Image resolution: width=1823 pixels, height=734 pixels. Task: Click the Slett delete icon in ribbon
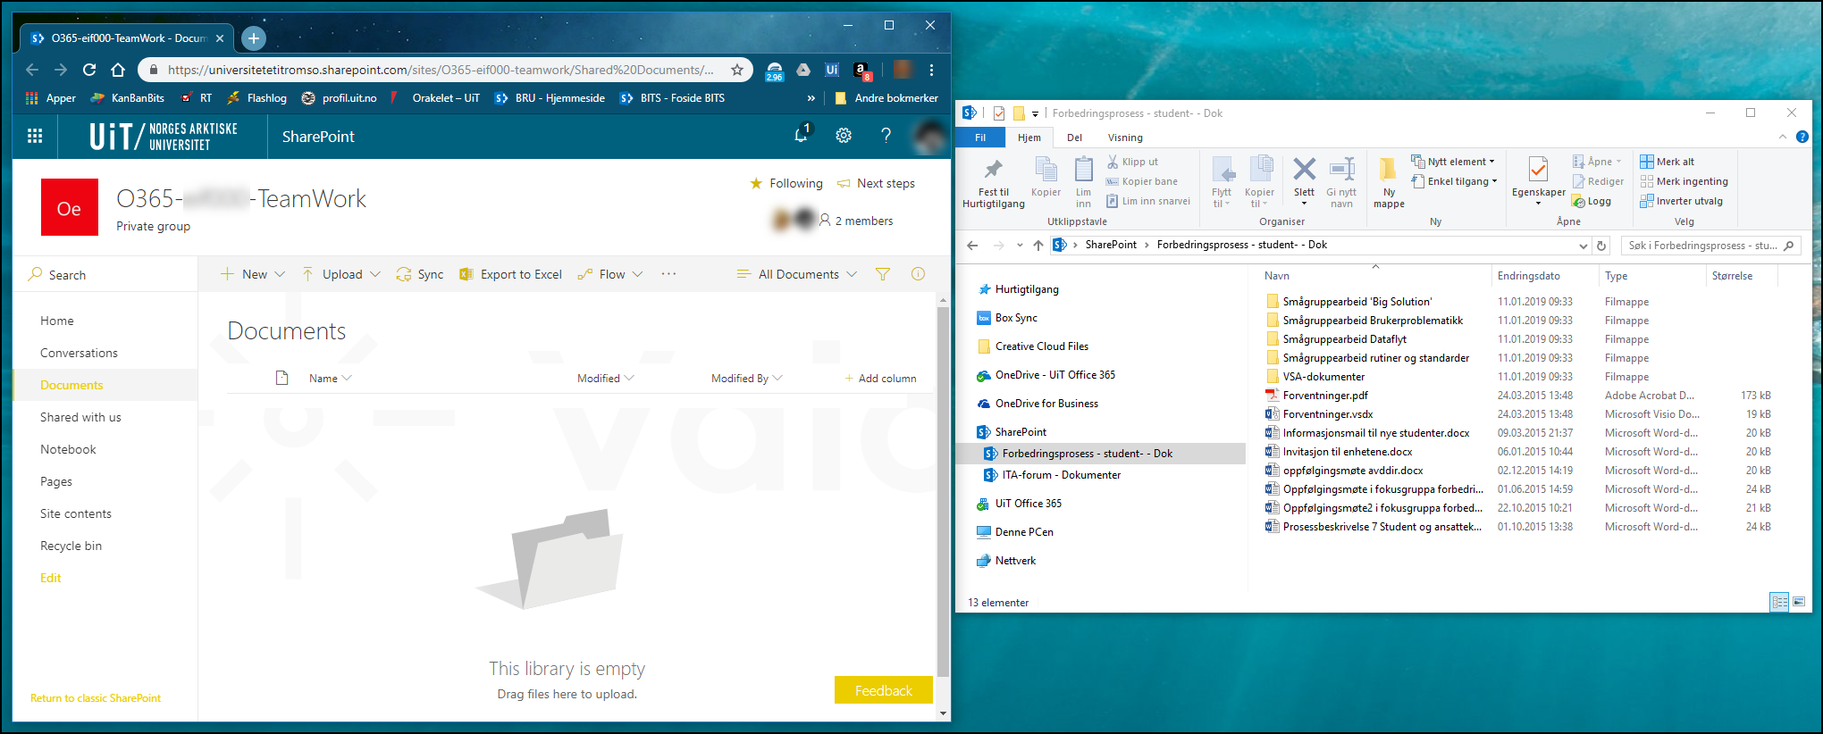pos(1304,172)
